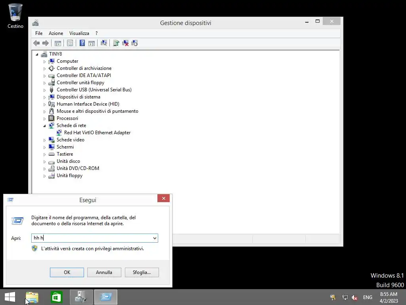Minimize the Gestione dispositivi window
The width and height of the screenshot is (406, 305).
[x=307, y=21]
